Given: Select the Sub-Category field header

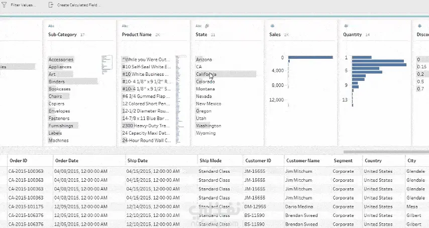Looking at the screenshot, I should point(62,35).
